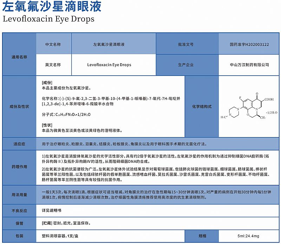The width and height of the screenshot is (281, 244).
Task: Select the 保管 row header
Action: (x=19, y=223)
